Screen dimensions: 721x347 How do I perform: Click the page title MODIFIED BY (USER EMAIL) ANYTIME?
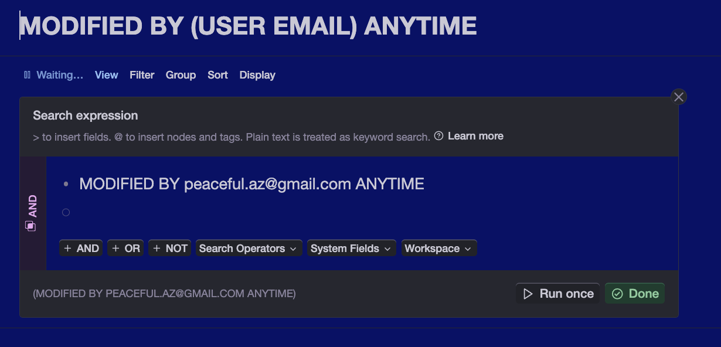(249, 26)
